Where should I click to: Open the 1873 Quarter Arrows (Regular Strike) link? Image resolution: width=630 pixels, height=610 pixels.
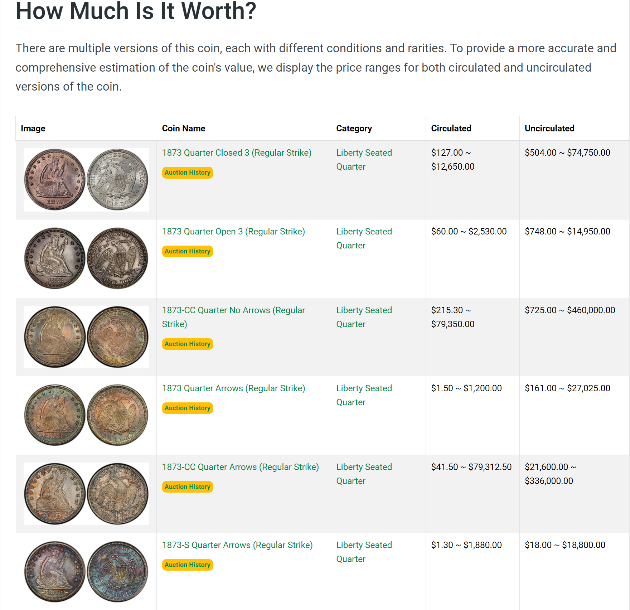coord(233,388)
